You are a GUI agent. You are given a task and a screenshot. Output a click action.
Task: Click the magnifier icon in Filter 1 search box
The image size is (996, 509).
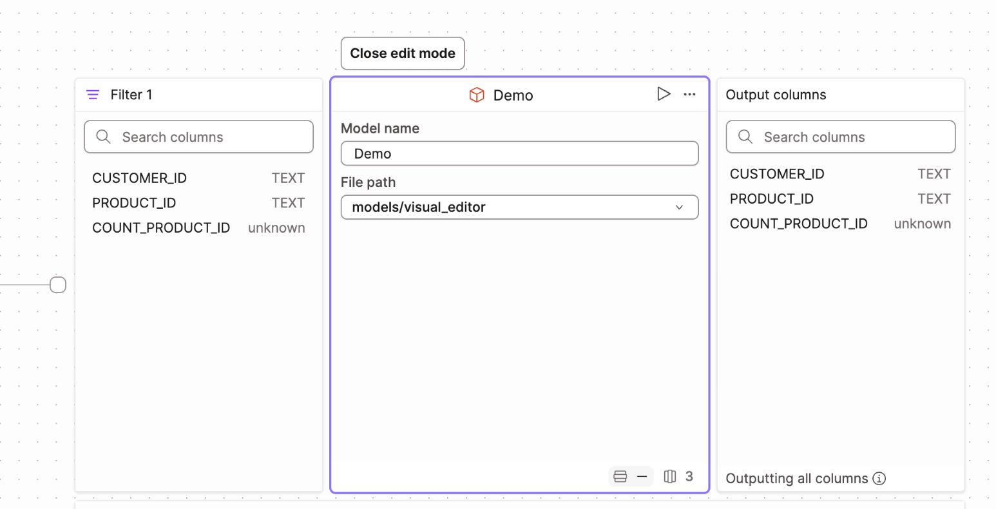pos(104,137)
